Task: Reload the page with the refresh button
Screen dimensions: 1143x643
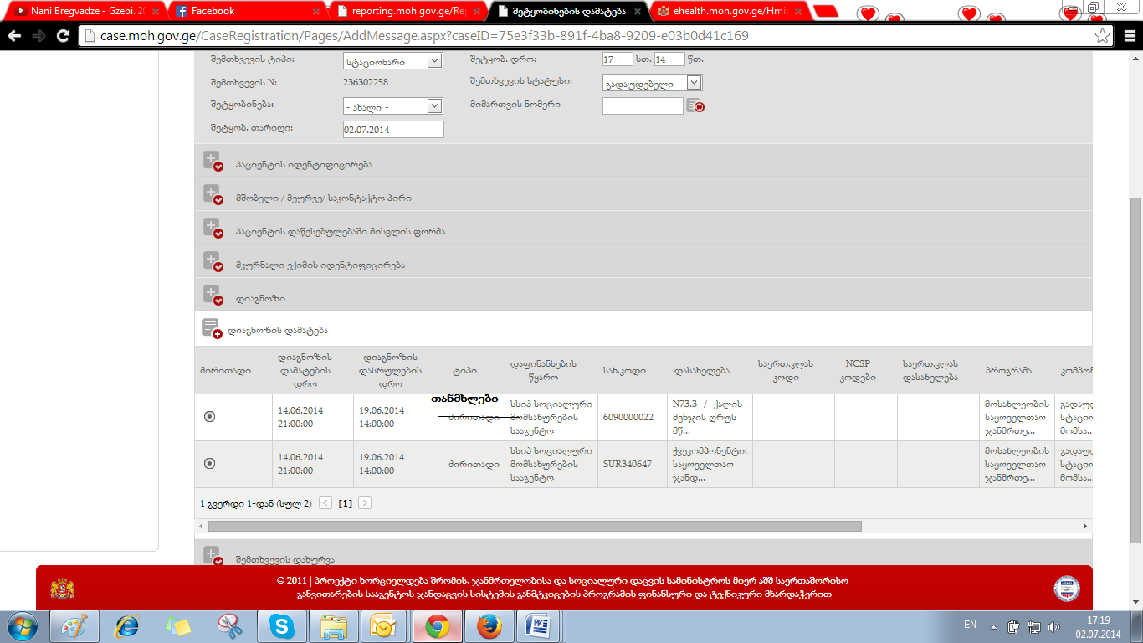Action: coord(63,36)
